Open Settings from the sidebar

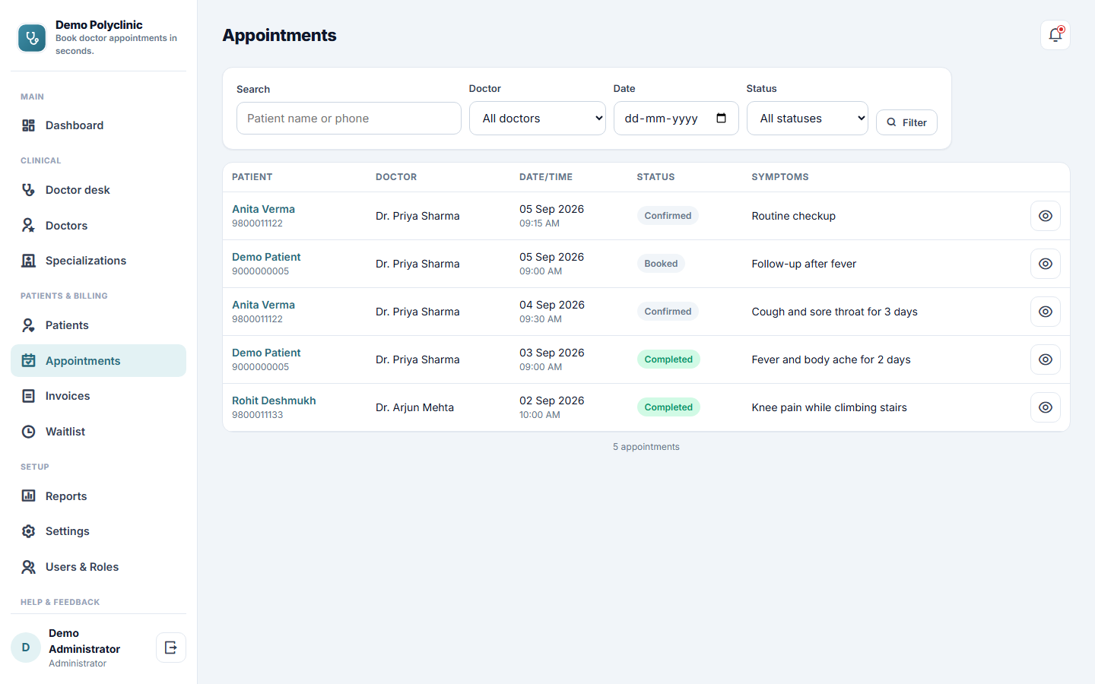click(98, 531)
